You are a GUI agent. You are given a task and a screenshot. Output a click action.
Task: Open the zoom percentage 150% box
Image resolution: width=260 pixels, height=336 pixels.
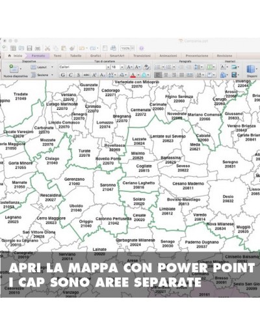point(127,48)
